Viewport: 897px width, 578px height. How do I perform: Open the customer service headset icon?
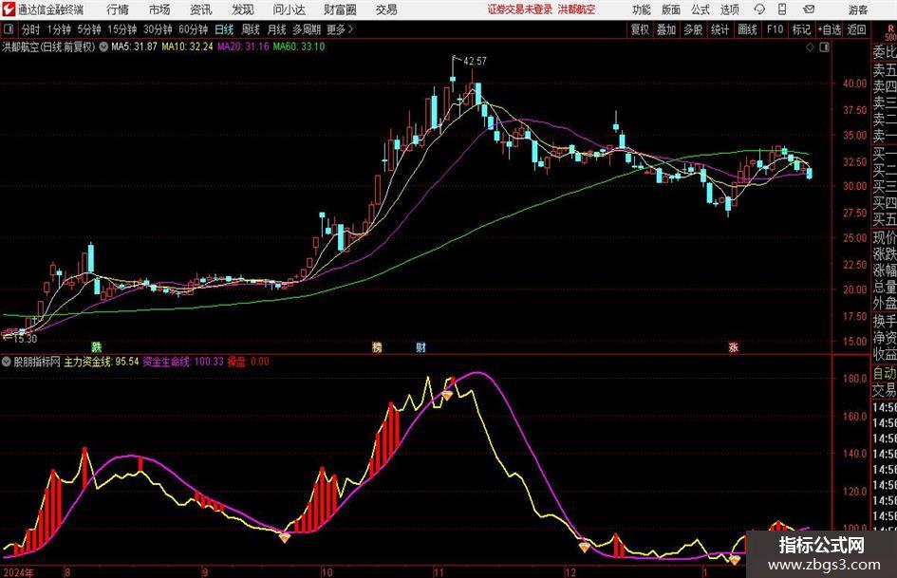(759, 9)
